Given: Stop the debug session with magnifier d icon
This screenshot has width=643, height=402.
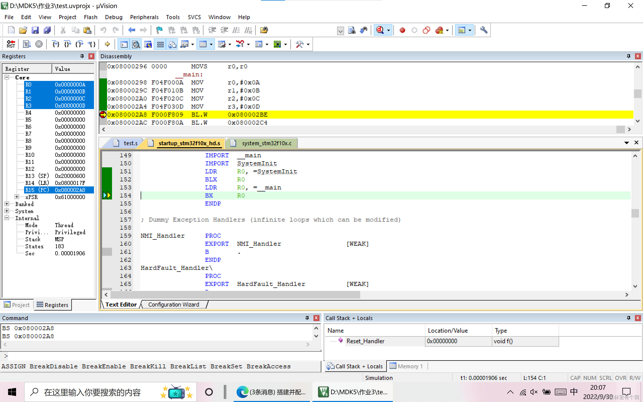Looking at the screenshot, I should pos(380,30).
